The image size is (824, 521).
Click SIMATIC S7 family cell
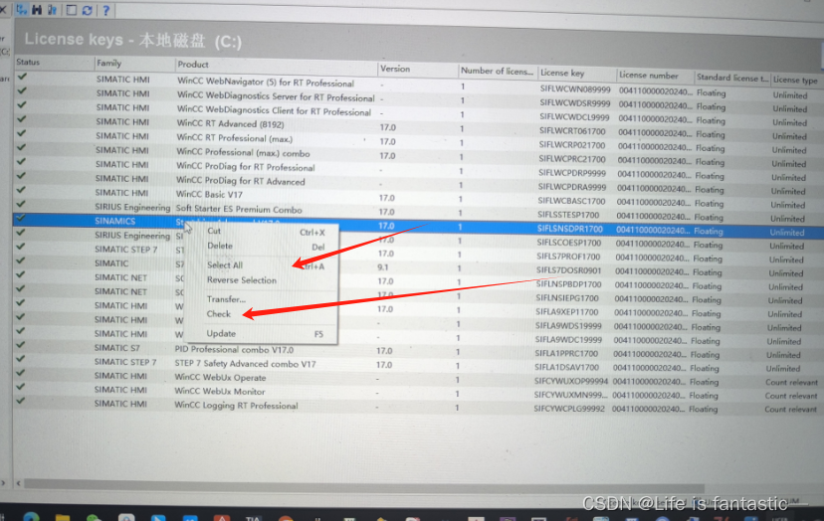117,348
